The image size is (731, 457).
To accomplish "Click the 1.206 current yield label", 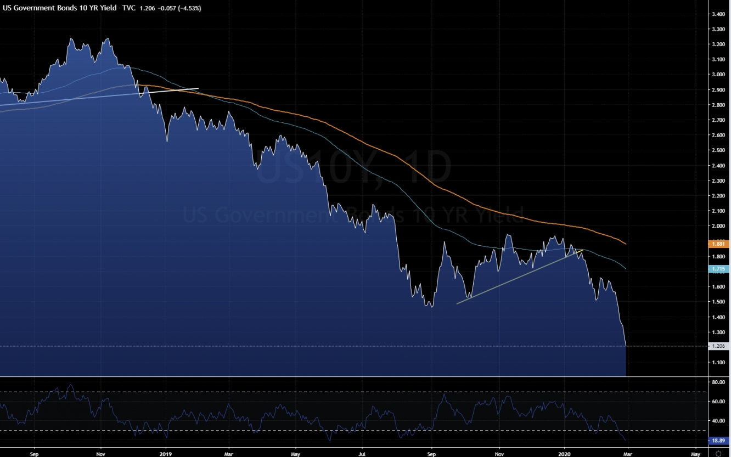I will pyautogui.click(x=719, y=346).
